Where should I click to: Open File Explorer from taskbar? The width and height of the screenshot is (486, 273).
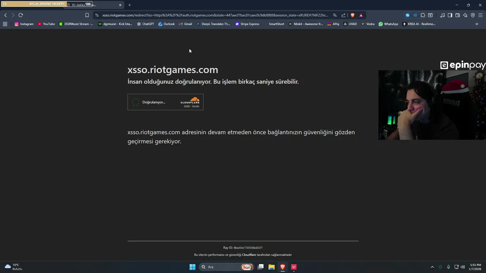tap(271, 267)
